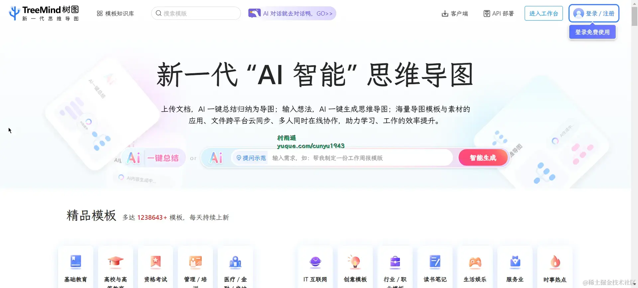638x288 pixels.
Task: Open the 医疗 / 金融 category icon
Action: [235, 261]
